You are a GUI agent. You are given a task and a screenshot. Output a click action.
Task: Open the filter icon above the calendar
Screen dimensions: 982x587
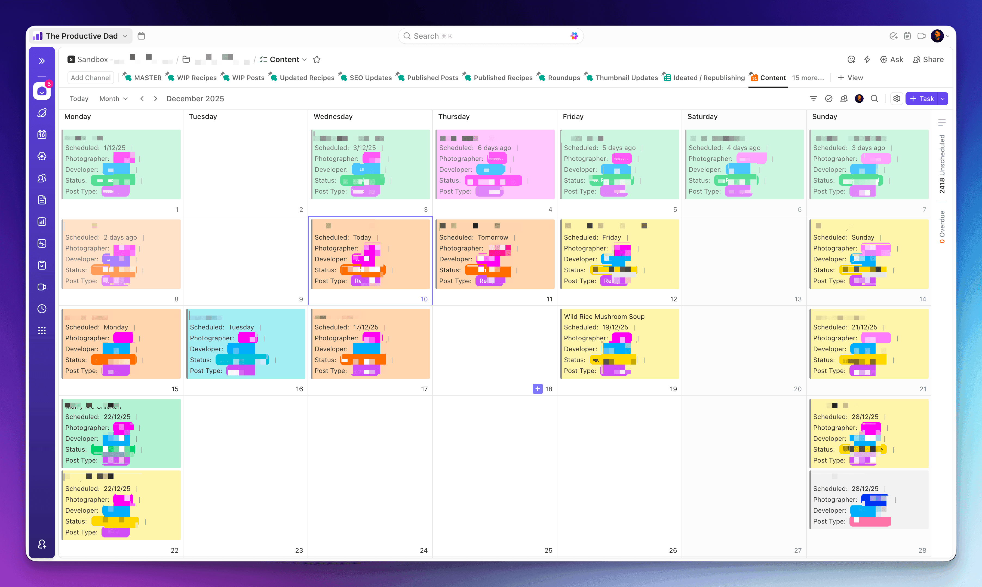[x=813, y=99]
